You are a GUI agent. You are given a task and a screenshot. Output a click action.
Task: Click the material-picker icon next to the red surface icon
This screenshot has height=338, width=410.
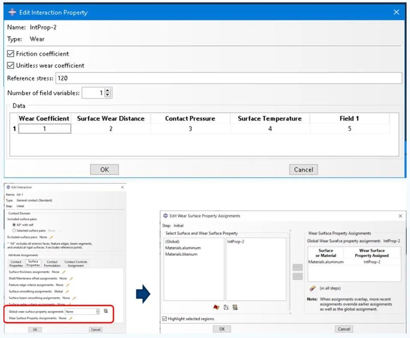tap(226, 307)
